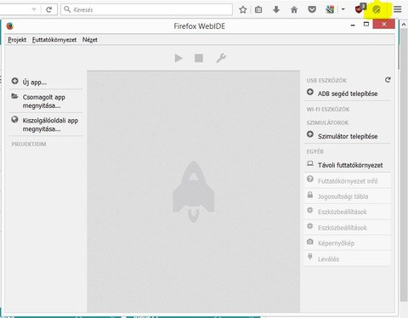Reload the page with the Firefox reload button
408x318 pixels.
[48, 9]
